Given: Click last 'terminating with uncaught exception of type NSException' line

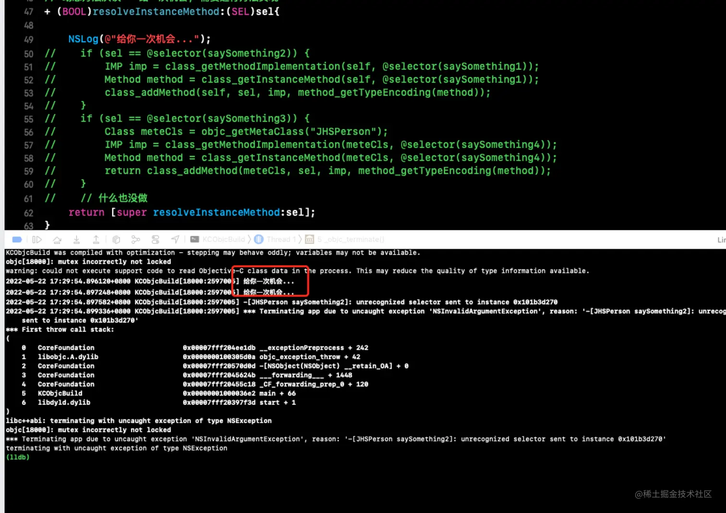Looking at the screenshot, I should [117, 448].
